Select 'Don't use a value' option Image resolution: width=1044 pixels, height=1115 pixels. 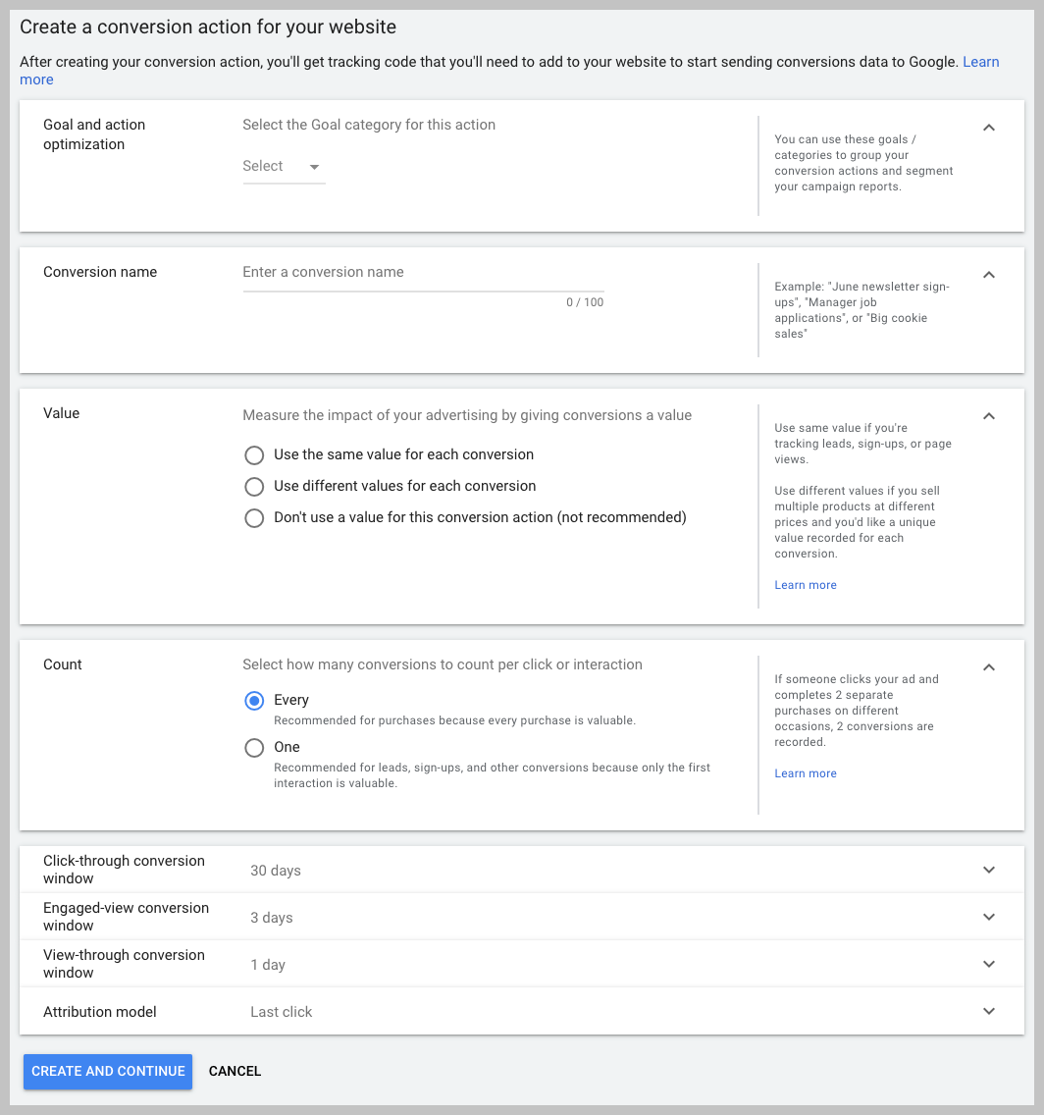pyautogui.click(x=254, y=518)
